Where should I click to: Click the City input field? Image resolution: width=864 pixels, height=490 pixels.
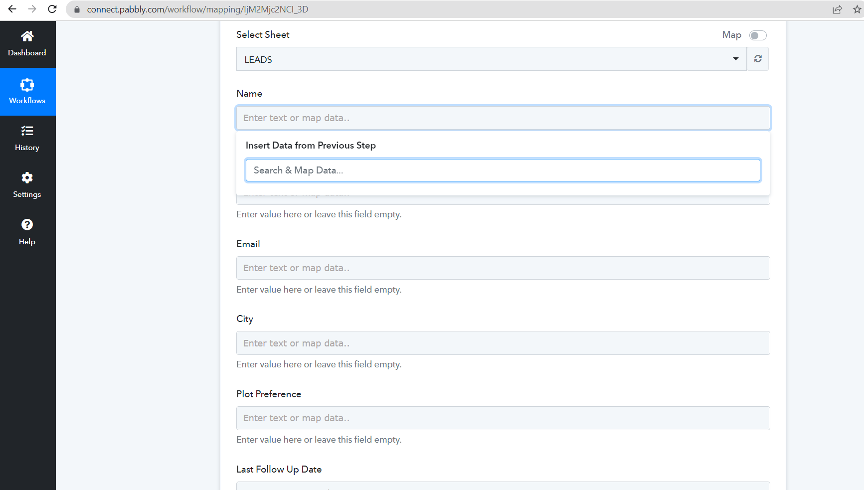point(503,343)
